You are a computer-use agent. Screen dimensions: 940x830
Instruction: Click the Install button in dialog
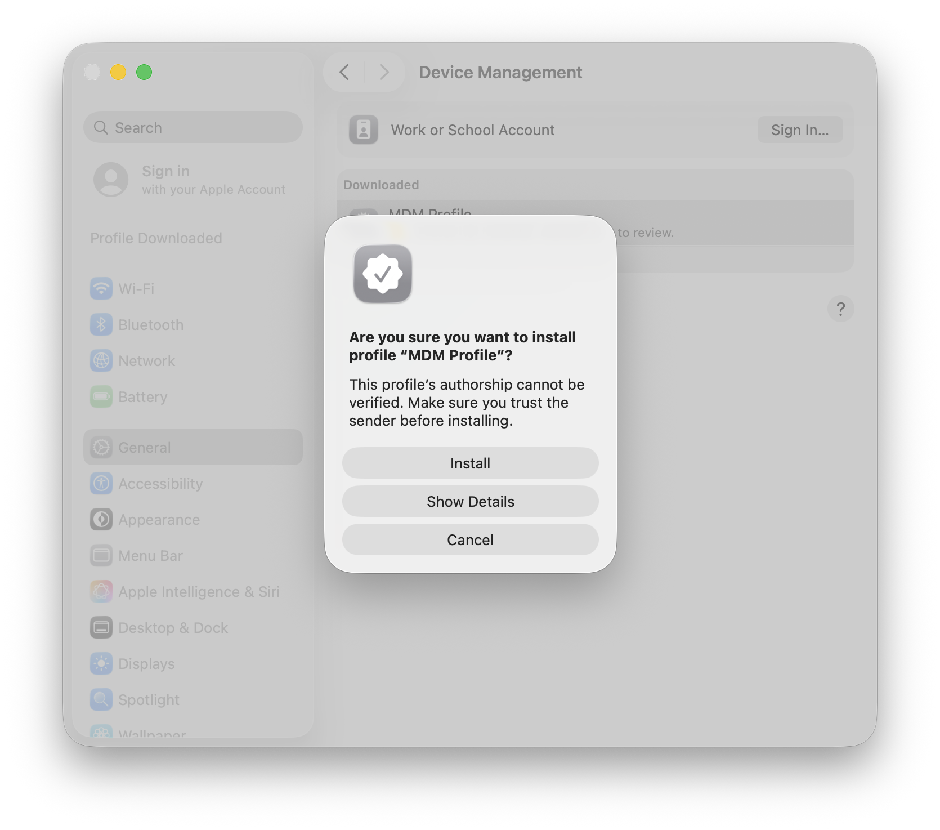[470, 463]
